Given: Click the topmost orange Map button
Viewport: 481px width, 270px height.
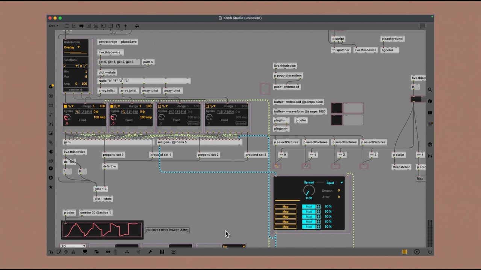Looking at the screenshot, I should [285, 207].
